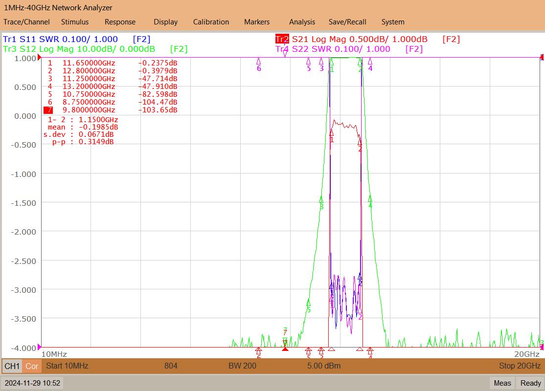The width and height of the screenshot is (545, 391).
Task: Click magenta marker 4 at top of graph
Action: 370,64
